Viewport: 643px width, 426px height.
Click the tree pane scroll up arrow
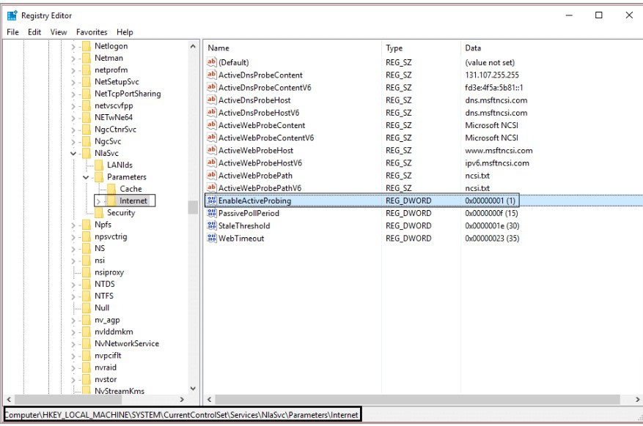tap(193, 46)
